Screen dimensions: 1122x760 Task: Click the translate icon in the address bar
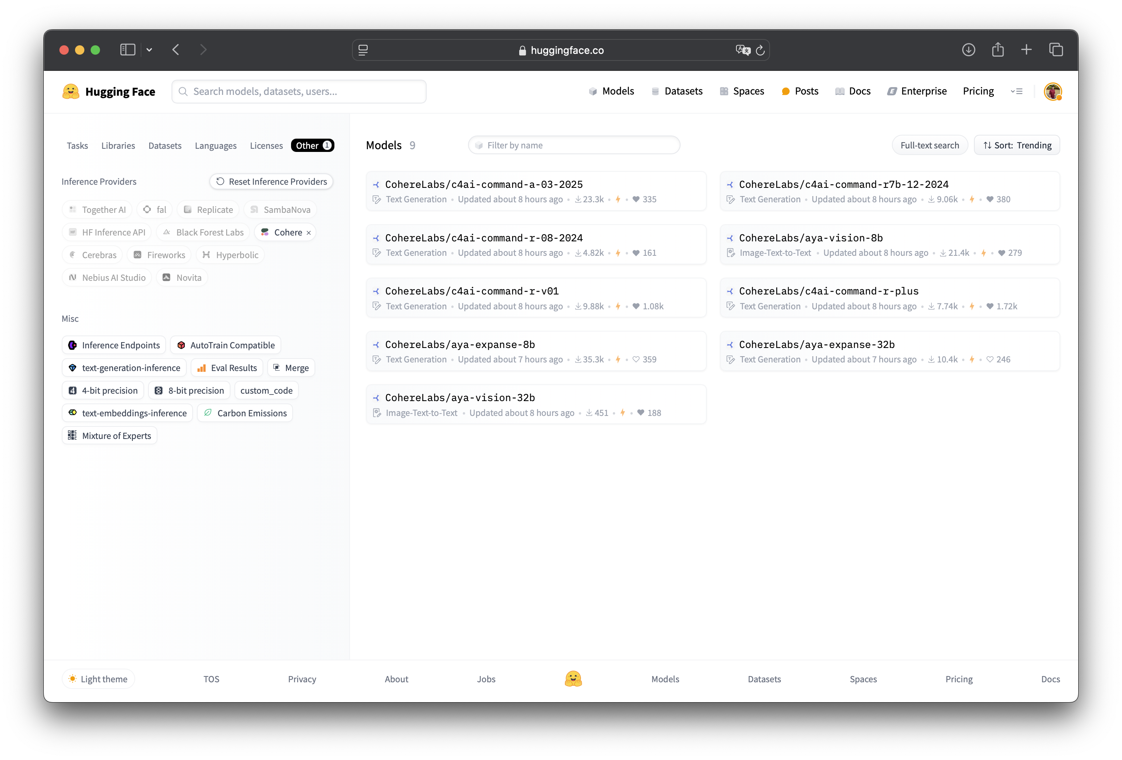(x=743, y=50)
